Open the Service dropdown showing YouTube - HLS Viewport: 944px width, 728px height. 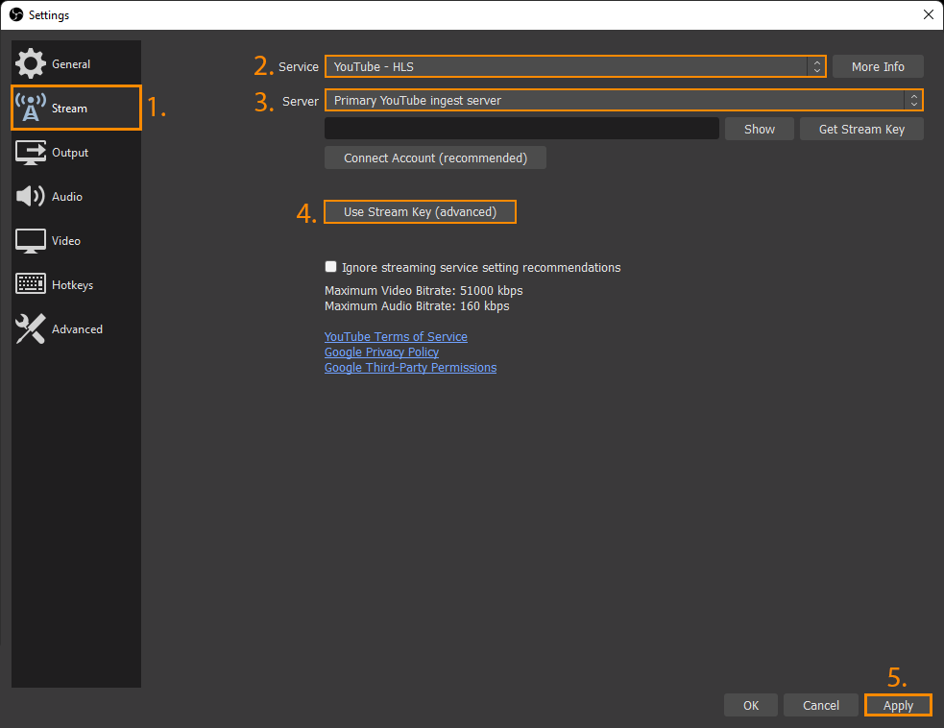575,66
